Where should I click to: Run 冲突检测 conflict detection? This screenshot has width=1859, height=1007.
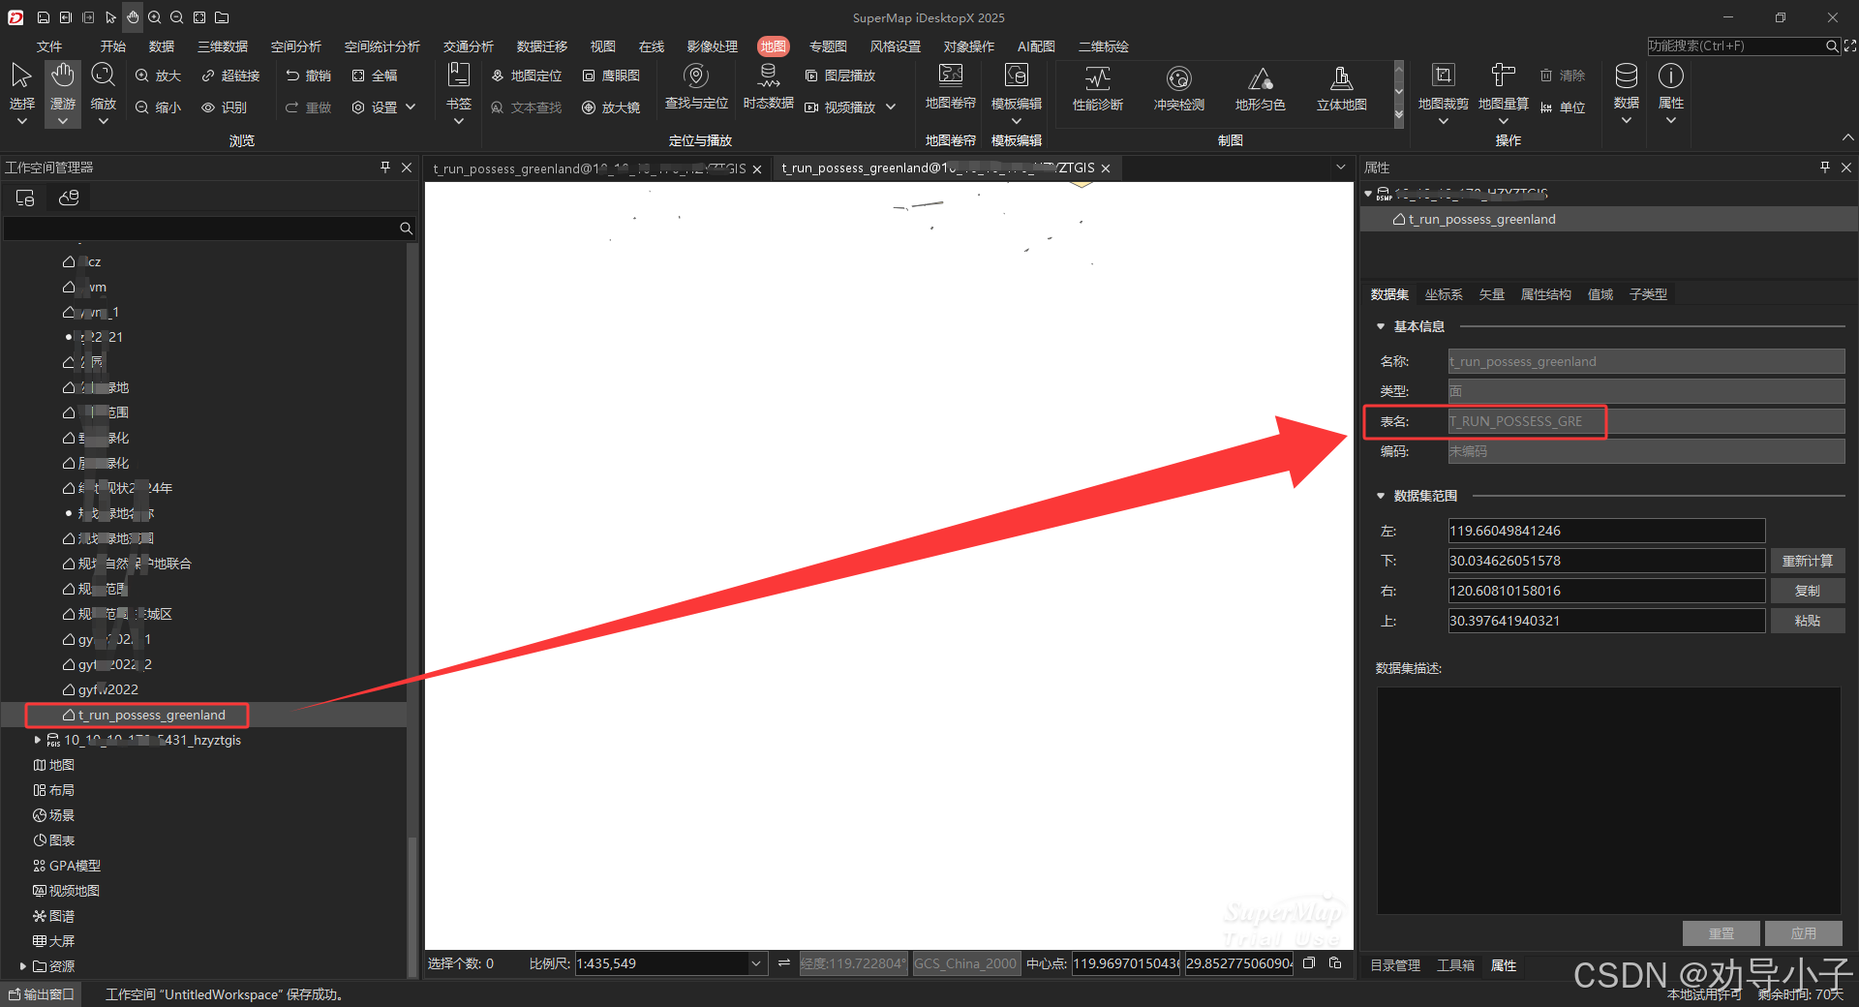(x=1179, y=89)
